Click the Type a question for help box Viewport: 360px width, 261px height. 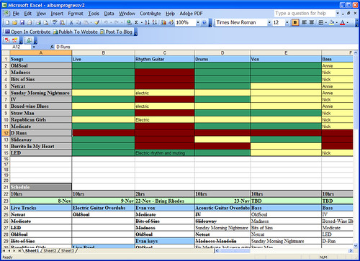click(305, 13)
